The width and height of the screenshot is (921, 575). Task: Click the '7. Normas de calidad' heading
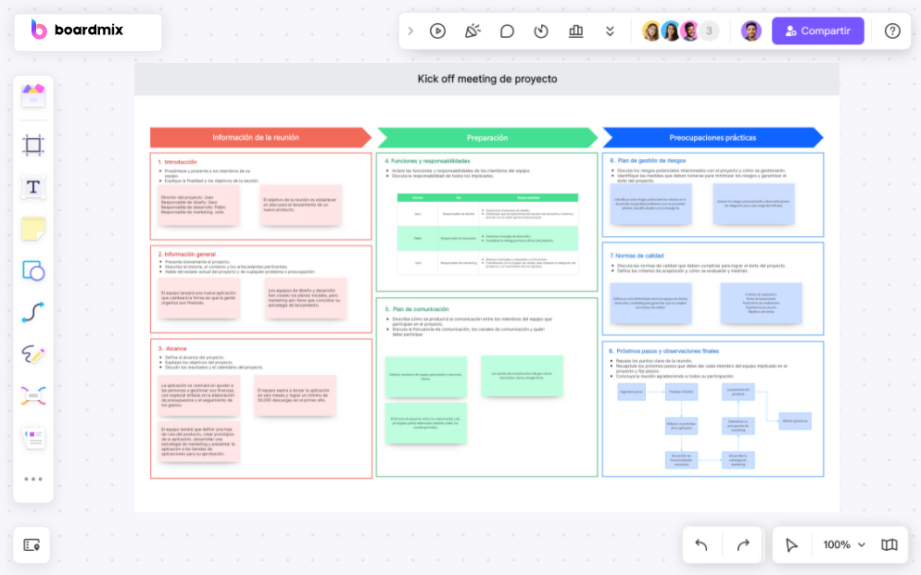pos(637,256)
